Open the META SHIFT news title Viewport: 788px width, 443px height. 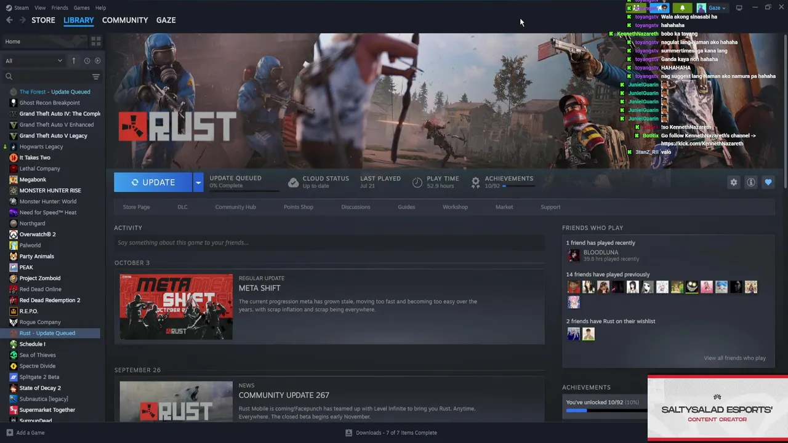(260, 288)
